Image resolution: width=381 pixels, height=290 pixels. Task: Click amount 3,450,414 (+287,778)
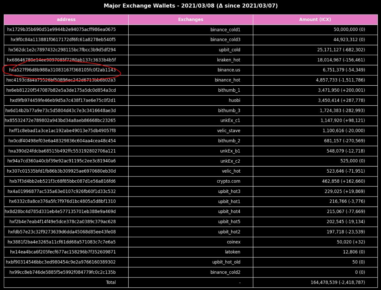[x=341, y=101]
